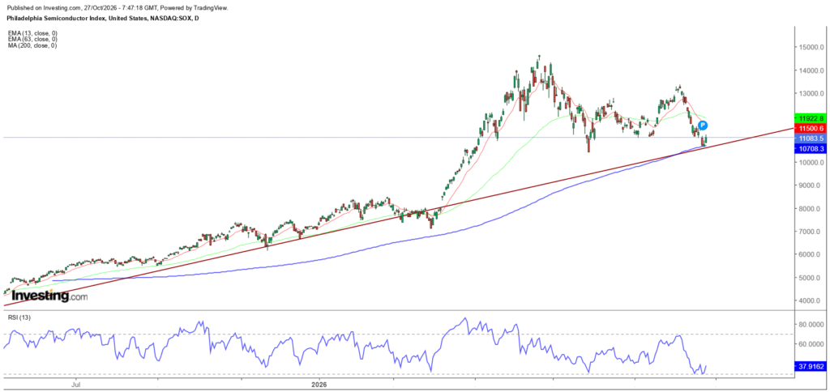Screen dimensions: 830x392
Task: Select the EMA (13, close, 0) indicator label
Action: coord(32,32)
